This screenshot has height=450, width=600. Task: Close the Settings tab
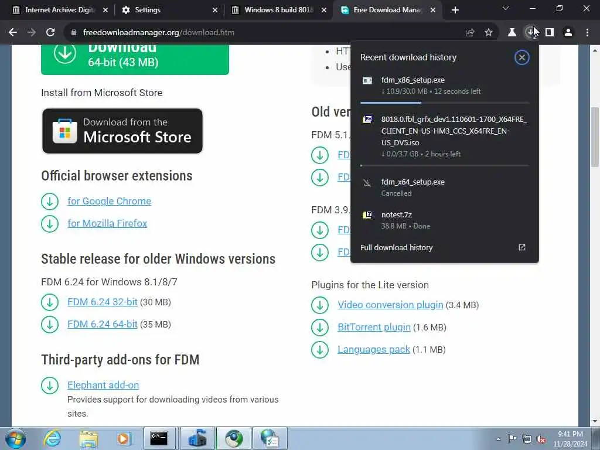[215, 10]
